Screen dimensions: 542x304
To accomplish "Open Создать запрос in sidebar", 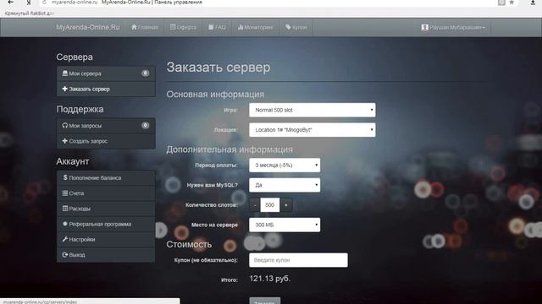I will coord(106,141).
